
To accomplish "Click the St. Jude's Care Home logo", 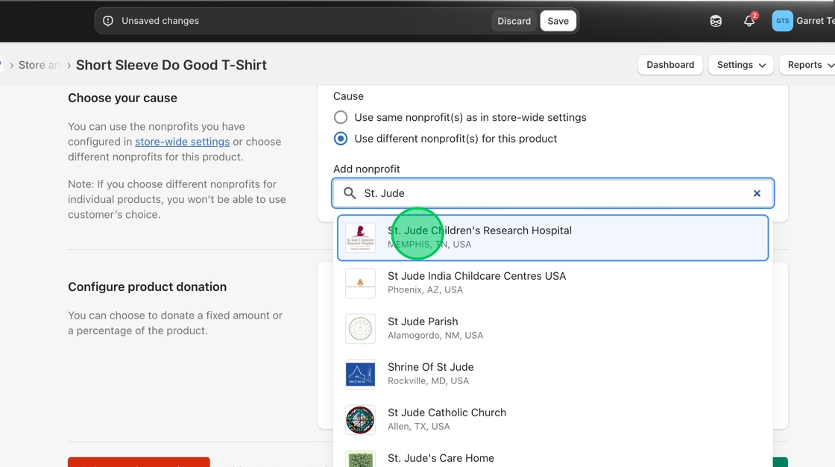I will coord(360,459).
